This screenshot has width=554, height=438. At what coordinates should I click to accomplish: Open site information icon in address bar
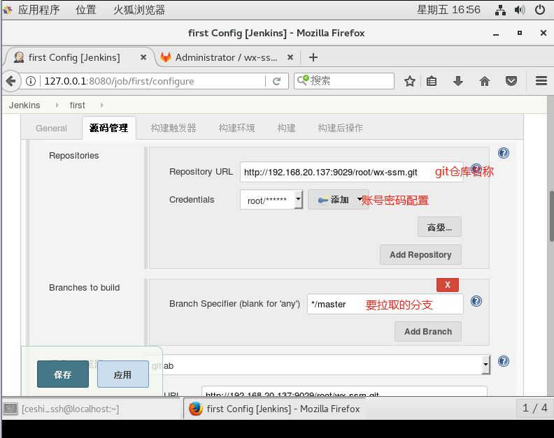[x=31, y=81]
